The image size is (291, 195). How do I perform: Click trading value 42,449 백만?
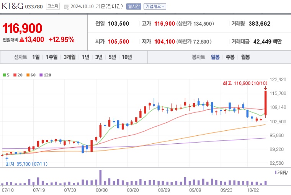[267, 42]
